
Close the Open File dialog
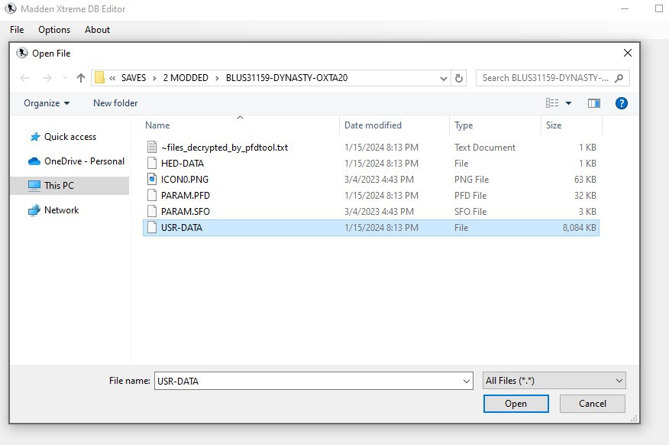pos(628,53)
